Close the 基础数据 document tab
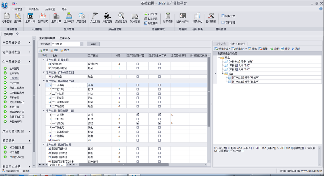 tap(17, 34)
